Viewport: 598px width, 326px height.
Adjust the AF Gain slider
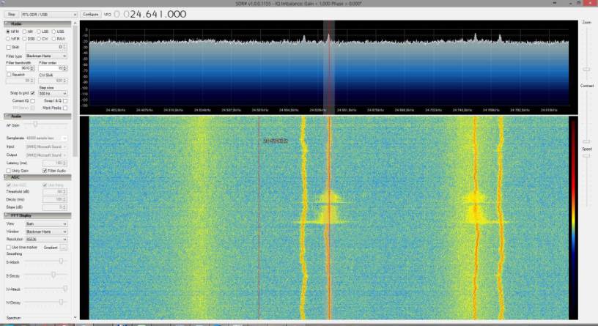tap(35, 125)
